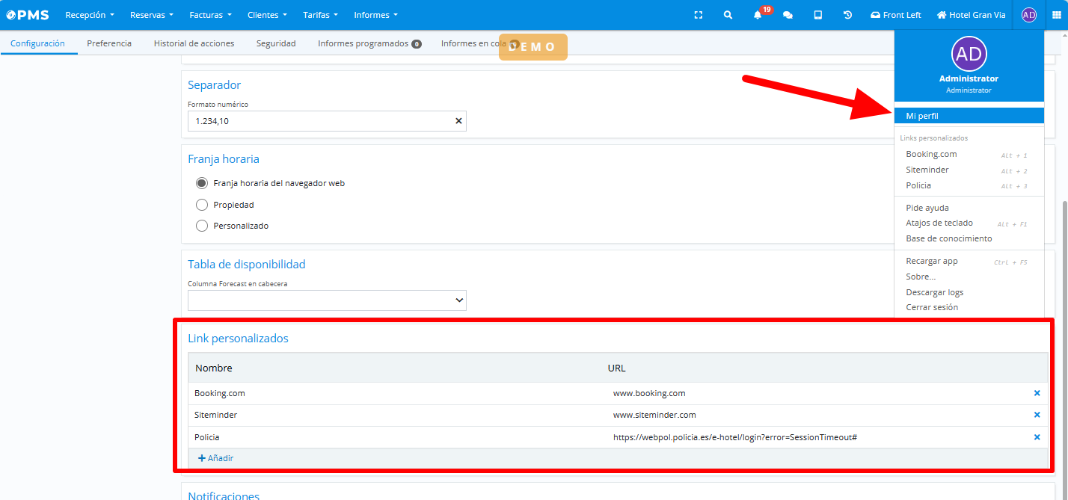Open the apps grid icon

pyautogui.click(x=1057, y=15)
